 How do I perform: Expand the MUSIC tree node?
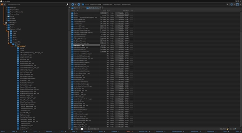(x=6, y=25)
